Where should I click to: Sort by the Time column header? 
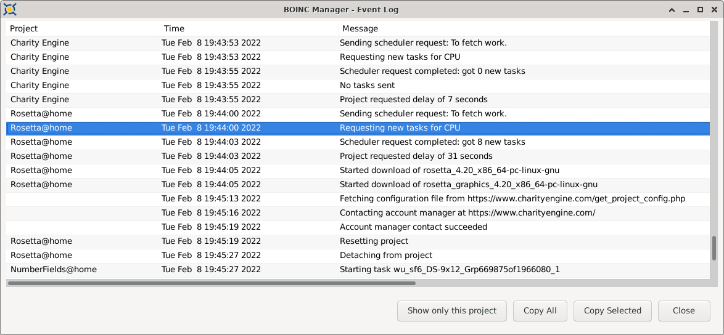pos(249,28)
